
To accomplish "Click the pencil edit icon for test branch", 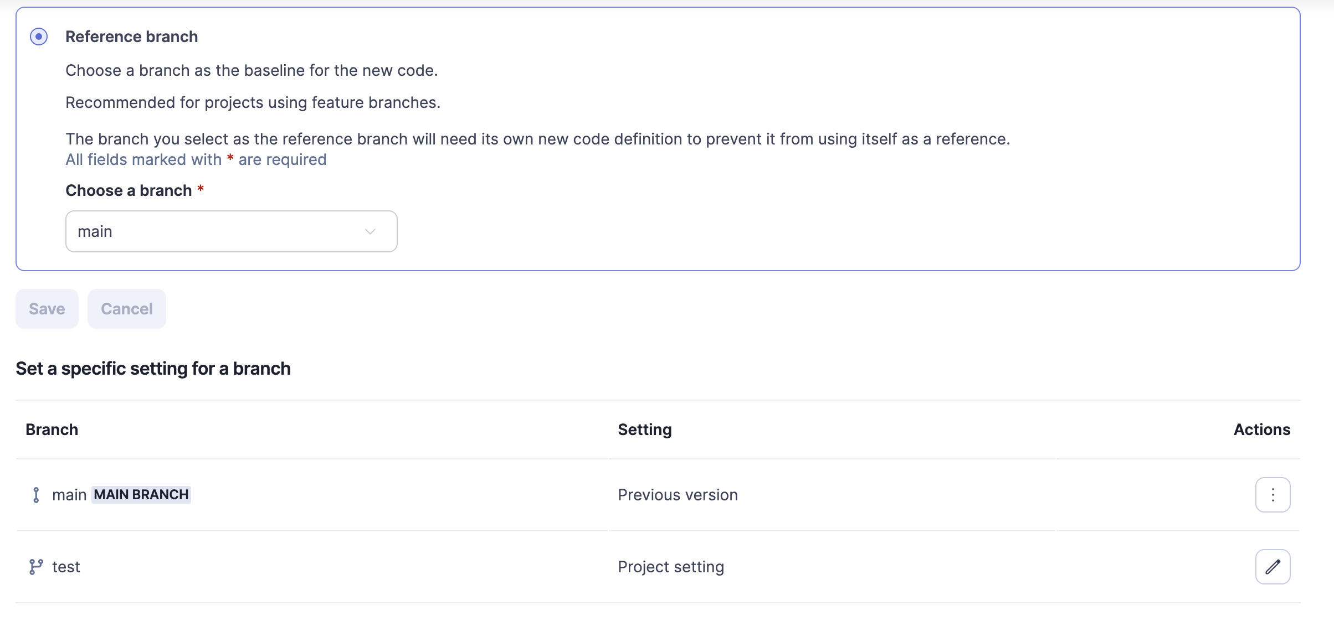I will click(1273, 567).
